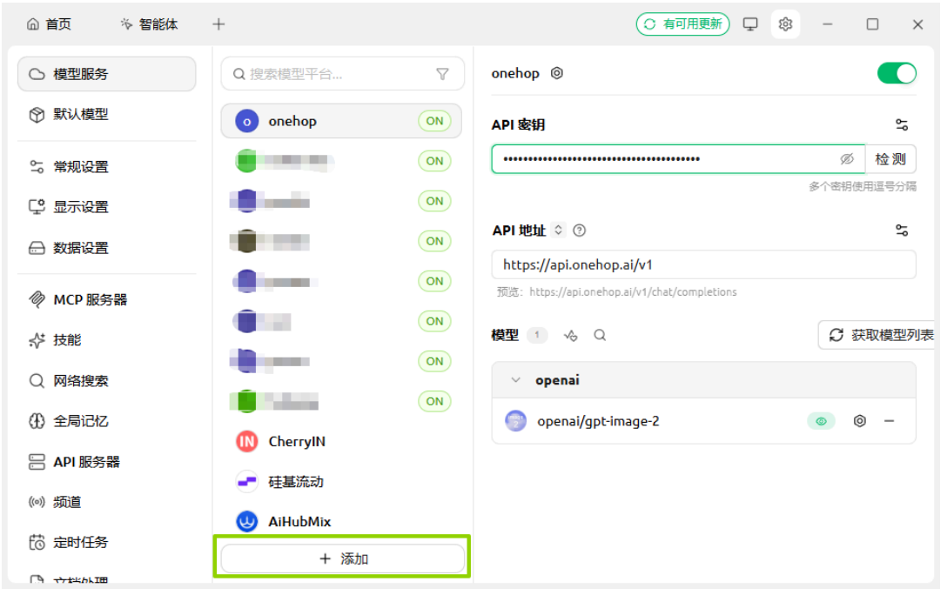The width and height of the screenshot is (947, 595).
Task: Click the 技能 sparkle icon
Action: click(x=37, y=342)
